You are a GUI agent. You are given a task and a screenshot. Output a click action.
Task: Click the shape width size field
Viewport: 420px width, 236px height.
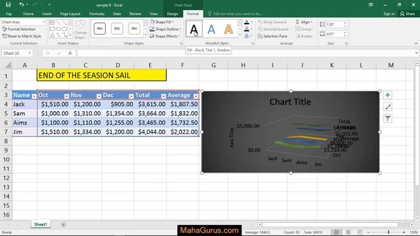(334, 34)
